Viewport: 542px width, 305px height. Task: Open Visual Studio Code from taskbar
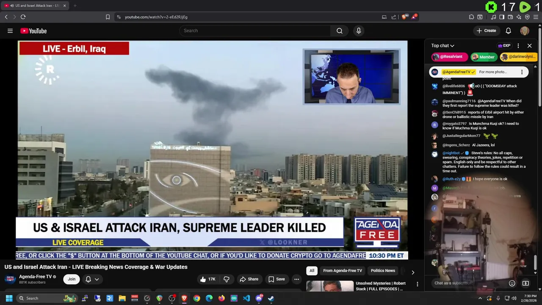click(x=246, y=298)
